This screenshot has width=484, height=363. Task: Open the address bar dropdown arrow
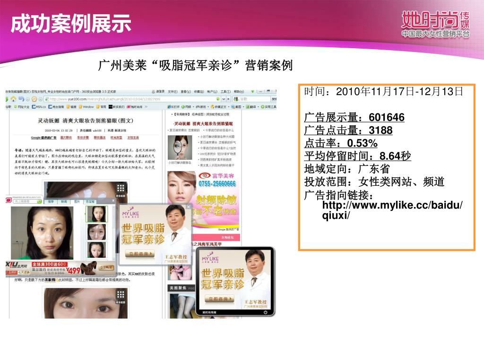[224, 99]
